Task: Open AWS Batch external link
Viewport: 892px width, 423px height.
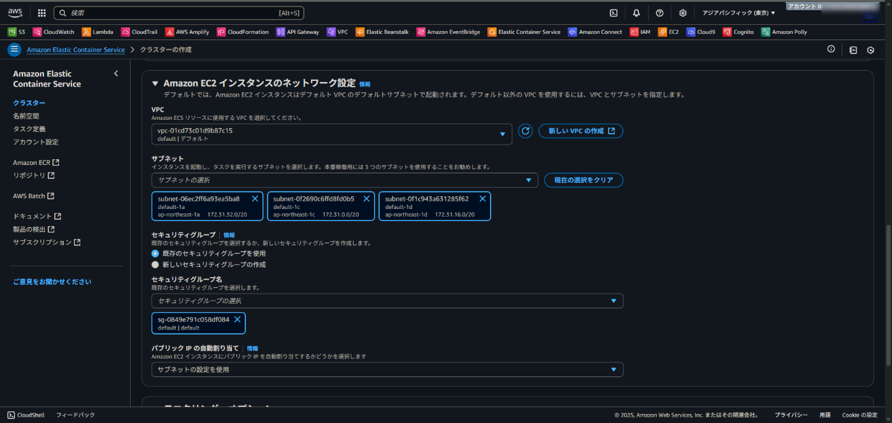Action: [34, 196]
